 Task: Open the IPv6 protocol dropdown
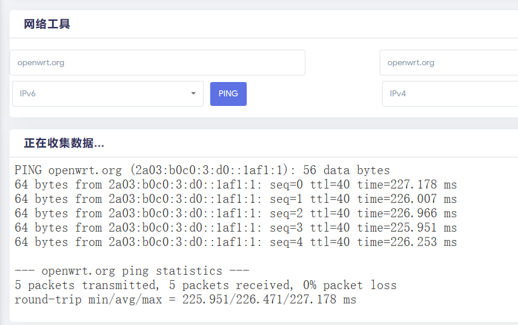click(102, 94)
